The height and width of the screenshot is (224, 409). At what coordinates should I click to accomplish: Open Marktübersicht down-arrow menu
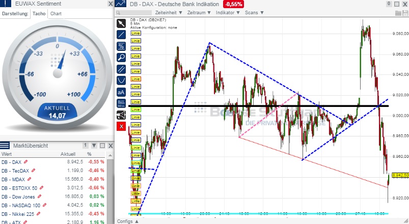pyautogui.click(x=94, y=146)
